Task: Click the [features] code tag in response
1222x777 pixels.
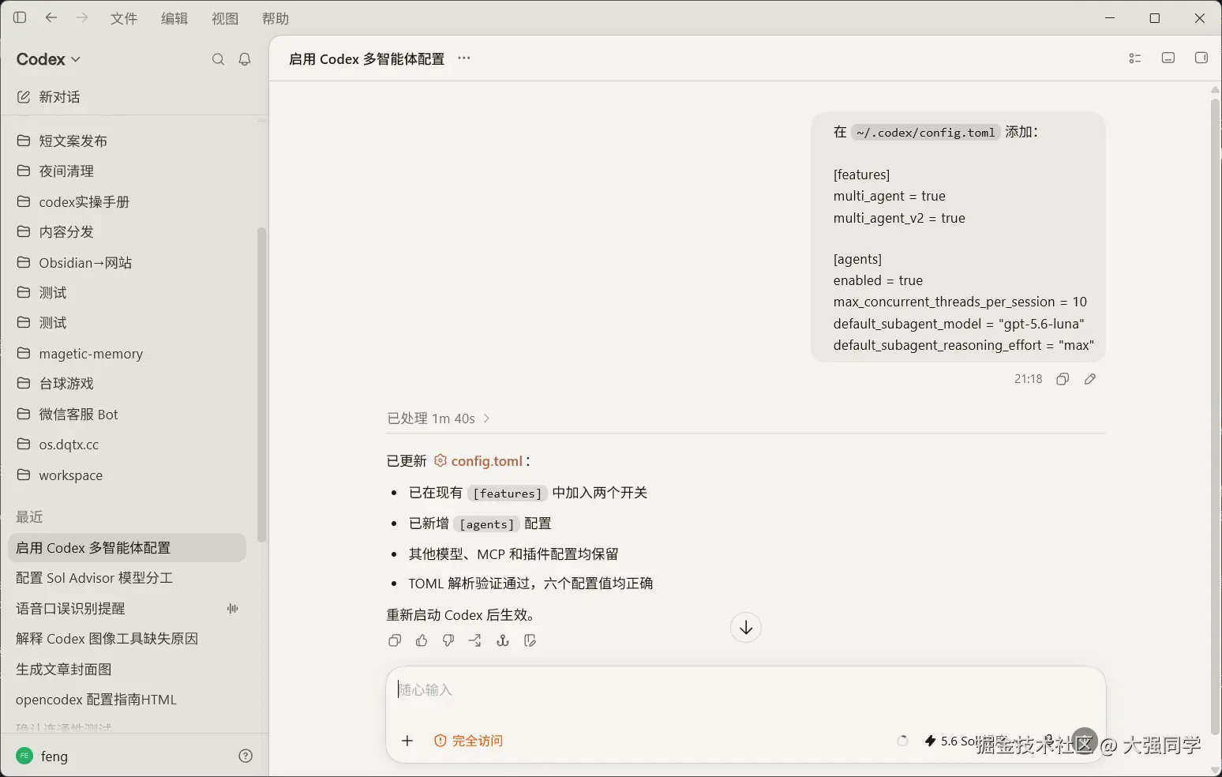Action: click(507, 494)
